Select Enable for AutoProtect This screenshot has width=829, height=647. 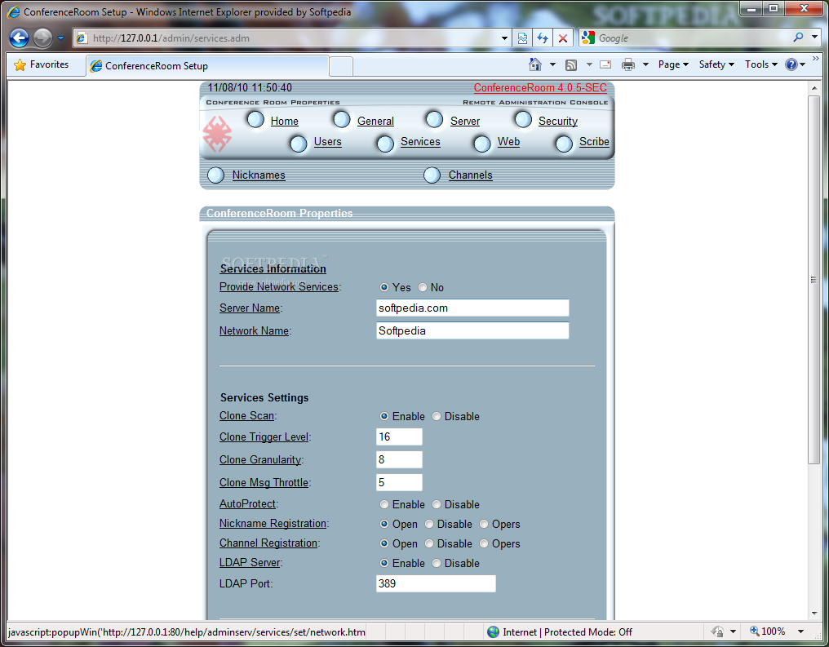point(384,505)
